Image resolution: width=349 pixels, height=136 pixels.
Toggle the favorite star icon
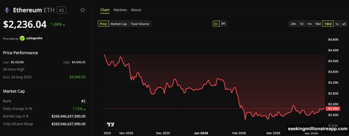83,10
